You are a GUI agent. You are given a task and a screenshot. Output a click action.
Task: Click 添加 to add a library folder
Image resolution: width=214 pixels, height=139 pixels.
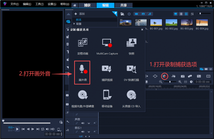click(80, 14)
